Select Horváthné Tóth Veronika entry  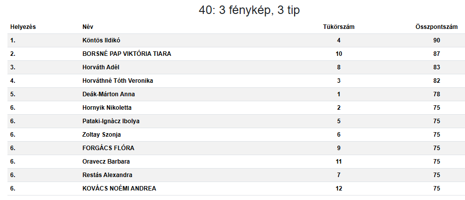pyautogui.click(x=118, y=81)
